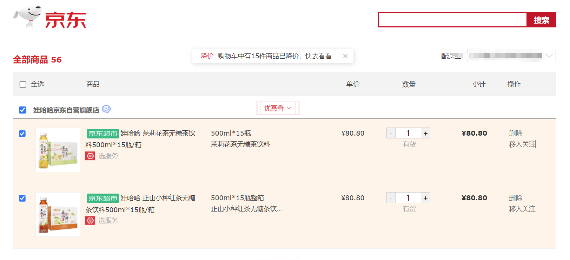Image resolution: width=570 pixels, height=260 pixels.
Task: Toggle the 全选 select-all checkbox
Action: point(23,84)
